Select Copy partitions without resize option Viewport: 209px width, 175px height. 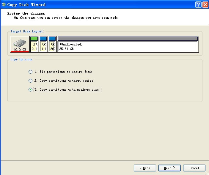pyautogui.click(x=30, y=81)
